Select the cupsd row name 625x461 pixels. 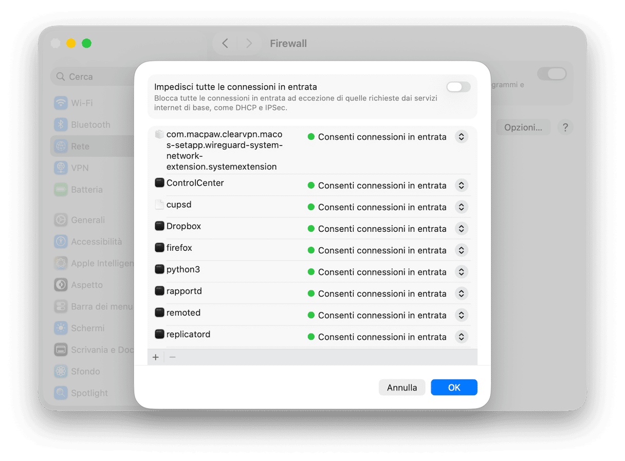point(179,205)
